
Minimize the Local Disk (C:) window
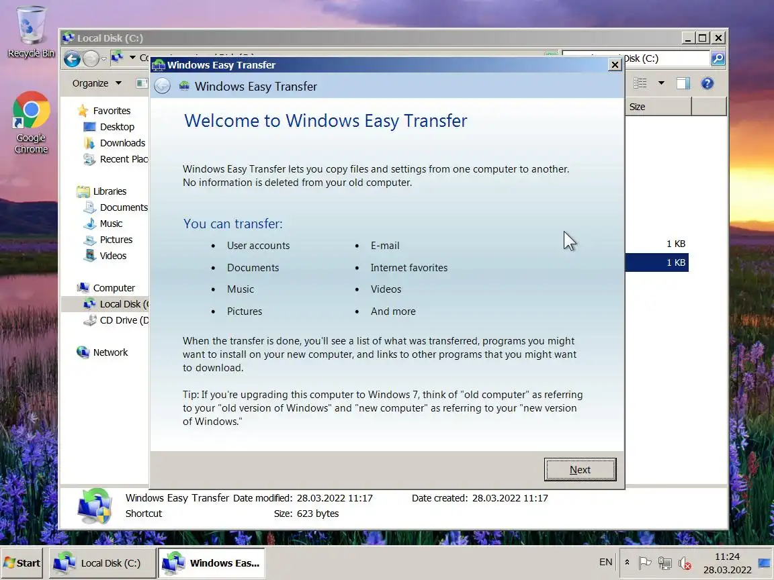pyautogui.click(x=687, y=38)
